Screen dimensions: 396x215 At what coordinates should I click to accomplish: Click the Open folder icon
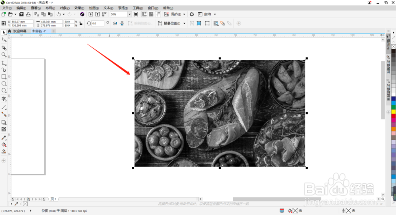(x=10, y=14)
